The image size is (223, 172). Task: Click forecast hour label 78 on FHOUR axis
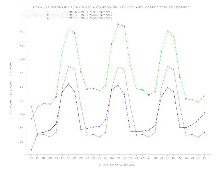(x=192, y=158)
